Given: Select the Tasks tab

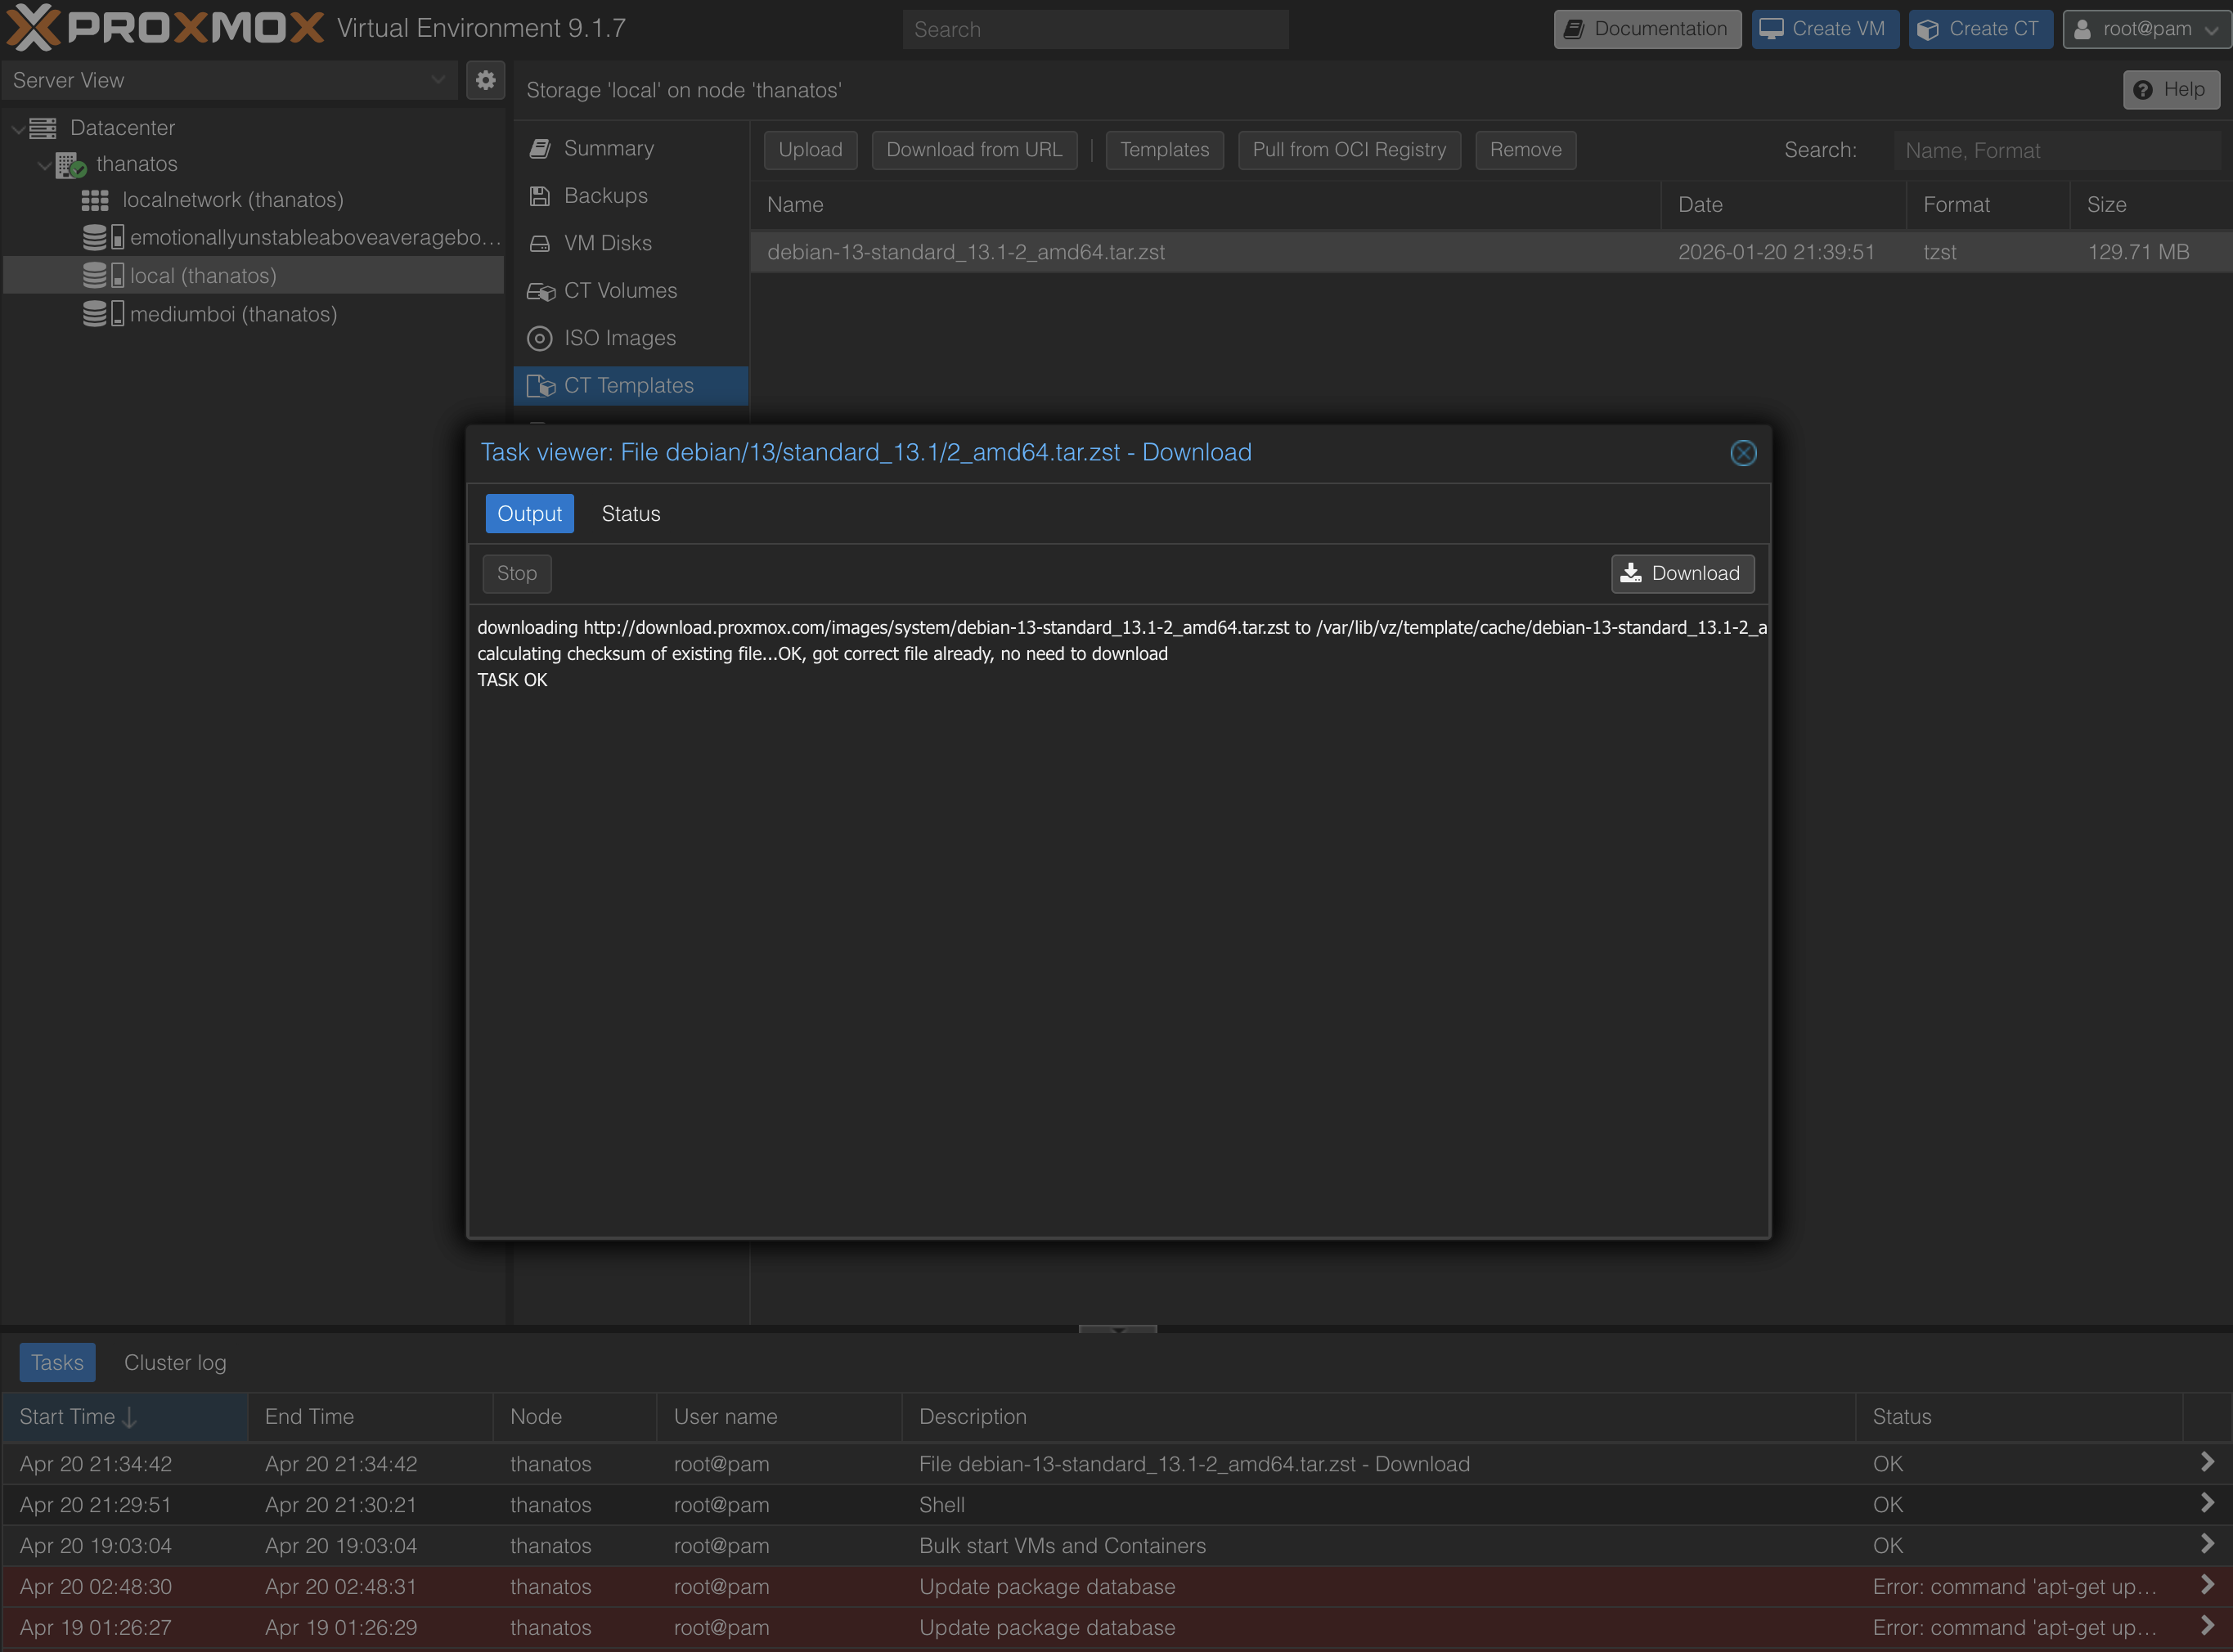Looking at the screenshot, I should tap(57, 1363).
